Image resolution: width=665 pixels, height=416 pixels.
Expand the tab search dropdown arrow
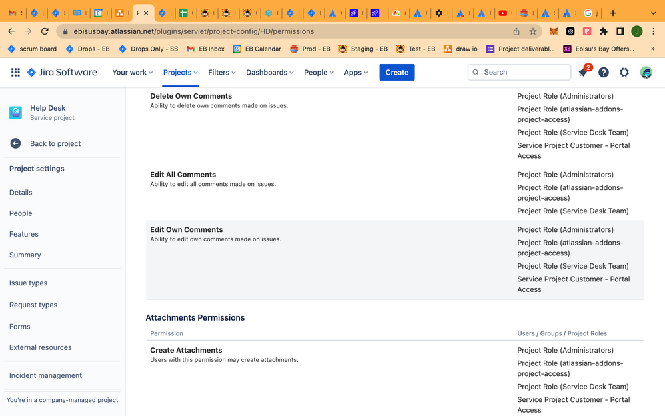(x=654, y=13)
